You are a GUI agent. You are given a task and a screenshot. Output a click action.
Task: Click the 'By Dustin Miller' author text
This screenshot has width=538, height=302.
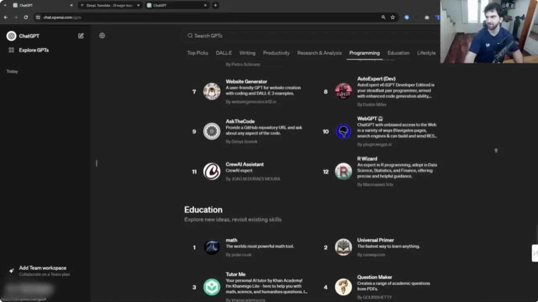(x=372, y=104)
